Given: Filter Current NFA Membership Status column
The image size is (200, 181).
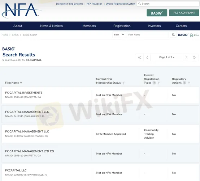Looking at the screenshot, I should (123, 83).
